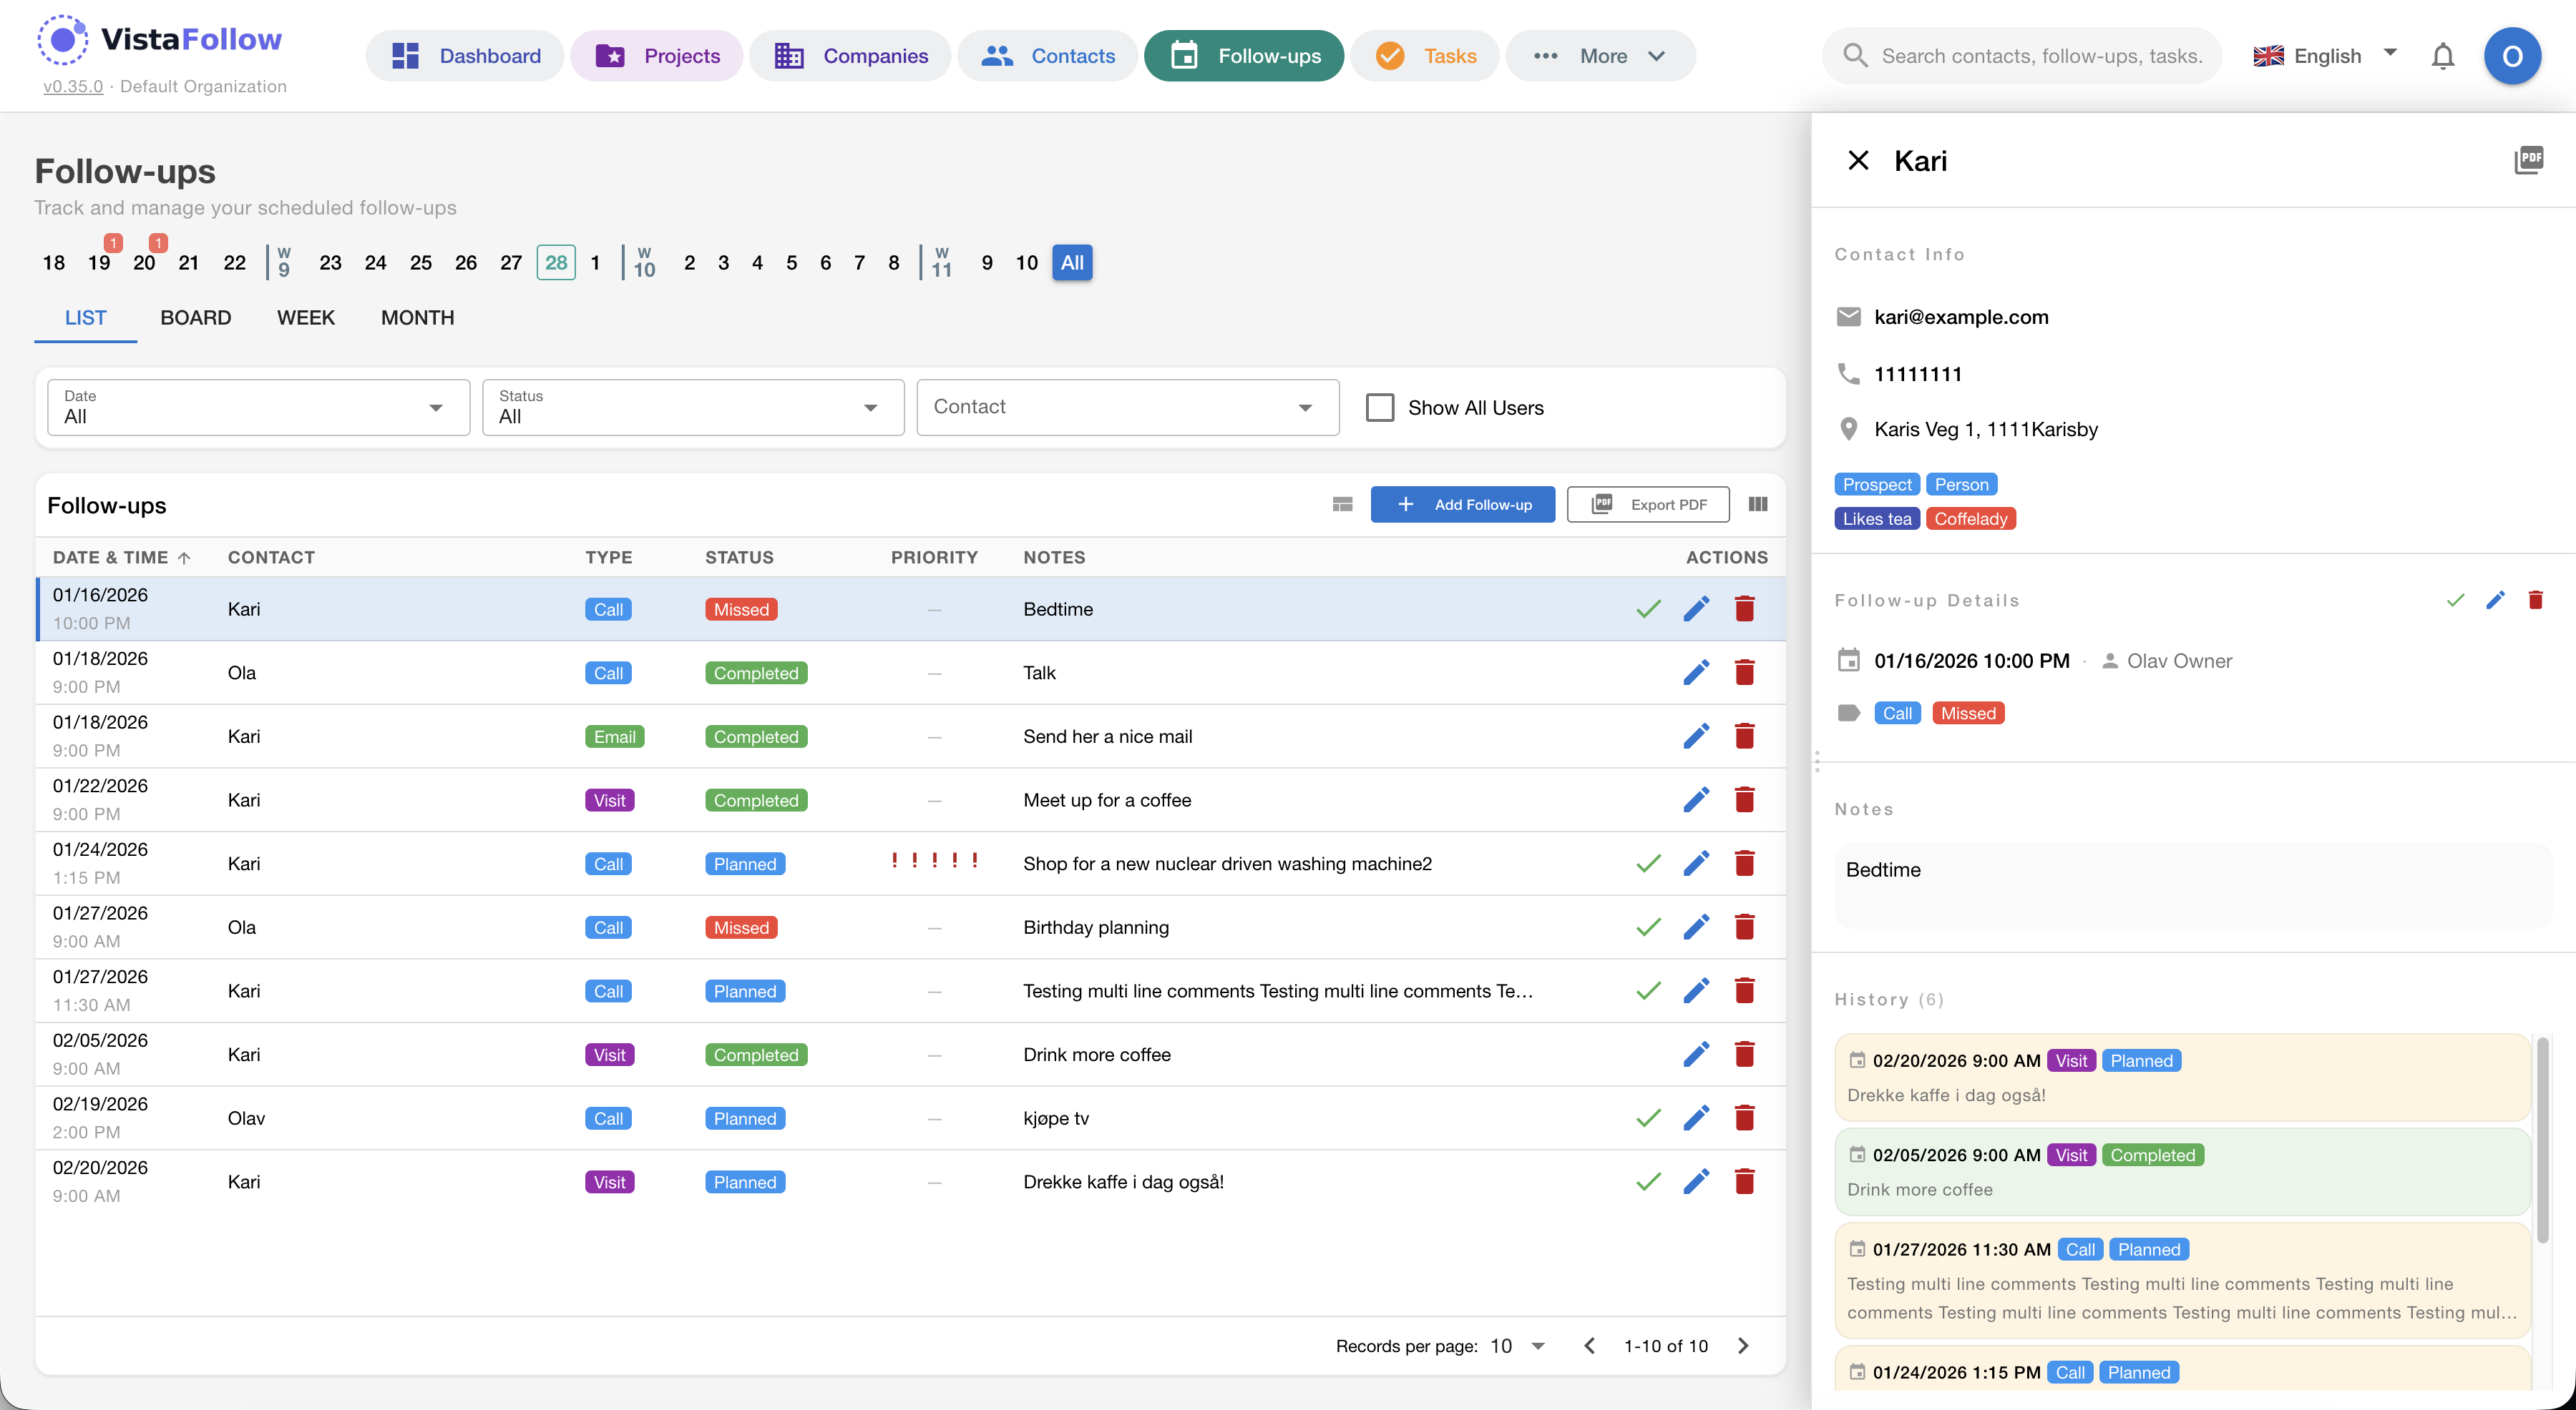Switch to the BOARD view tab
Screen dimensions: 2576x1410
(x=195, y=317)
